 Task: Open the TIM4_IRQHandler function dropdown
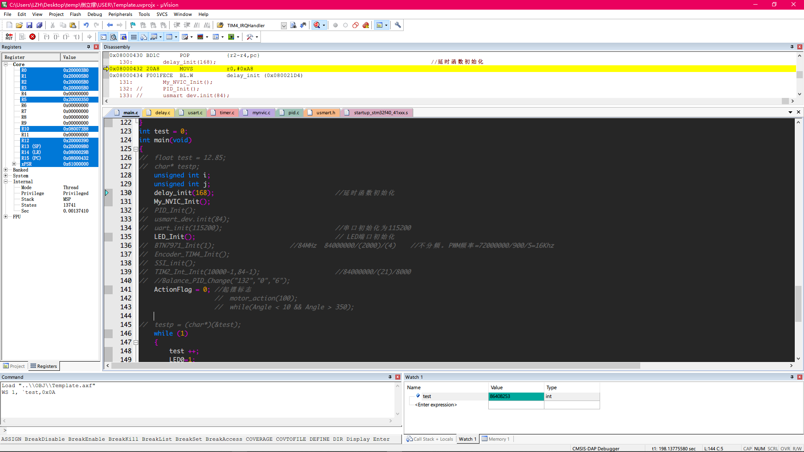coord(283,25)
